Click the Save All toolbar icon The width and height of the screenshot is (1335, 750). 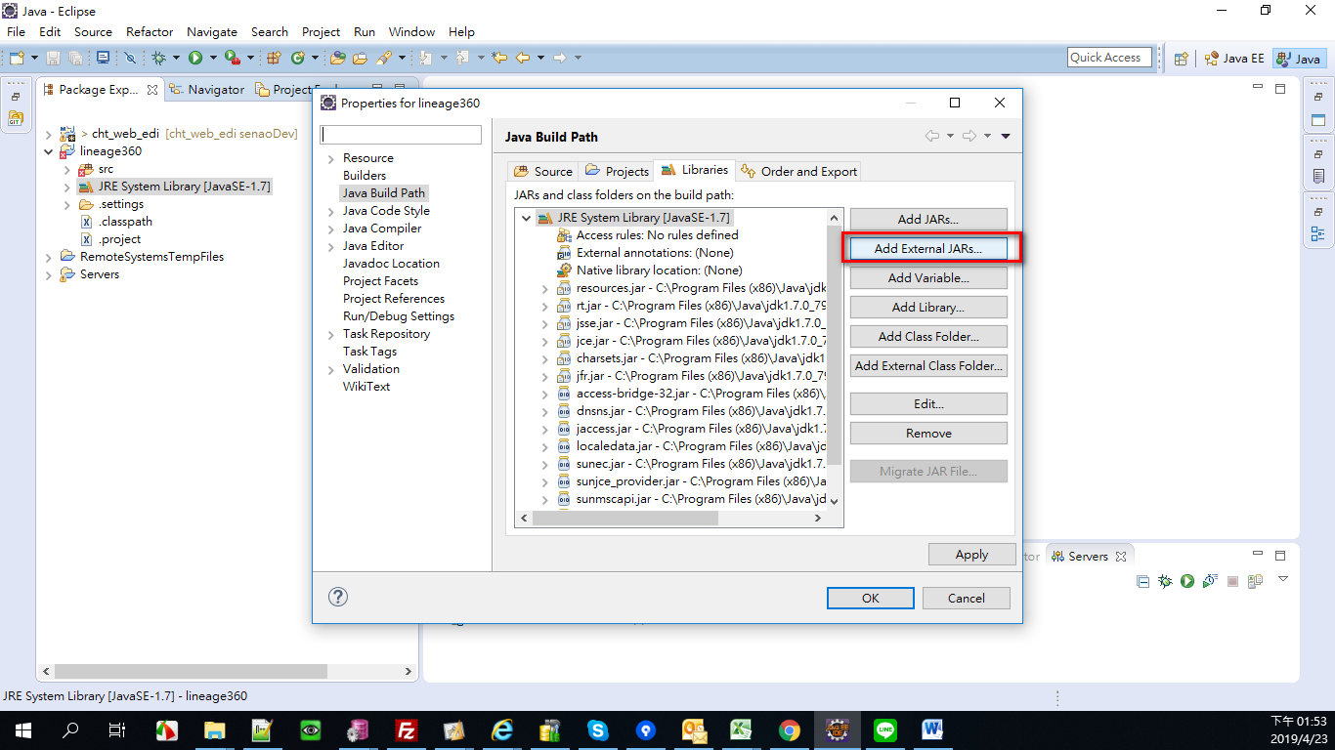pyautogui.click(x=74, y=58)
